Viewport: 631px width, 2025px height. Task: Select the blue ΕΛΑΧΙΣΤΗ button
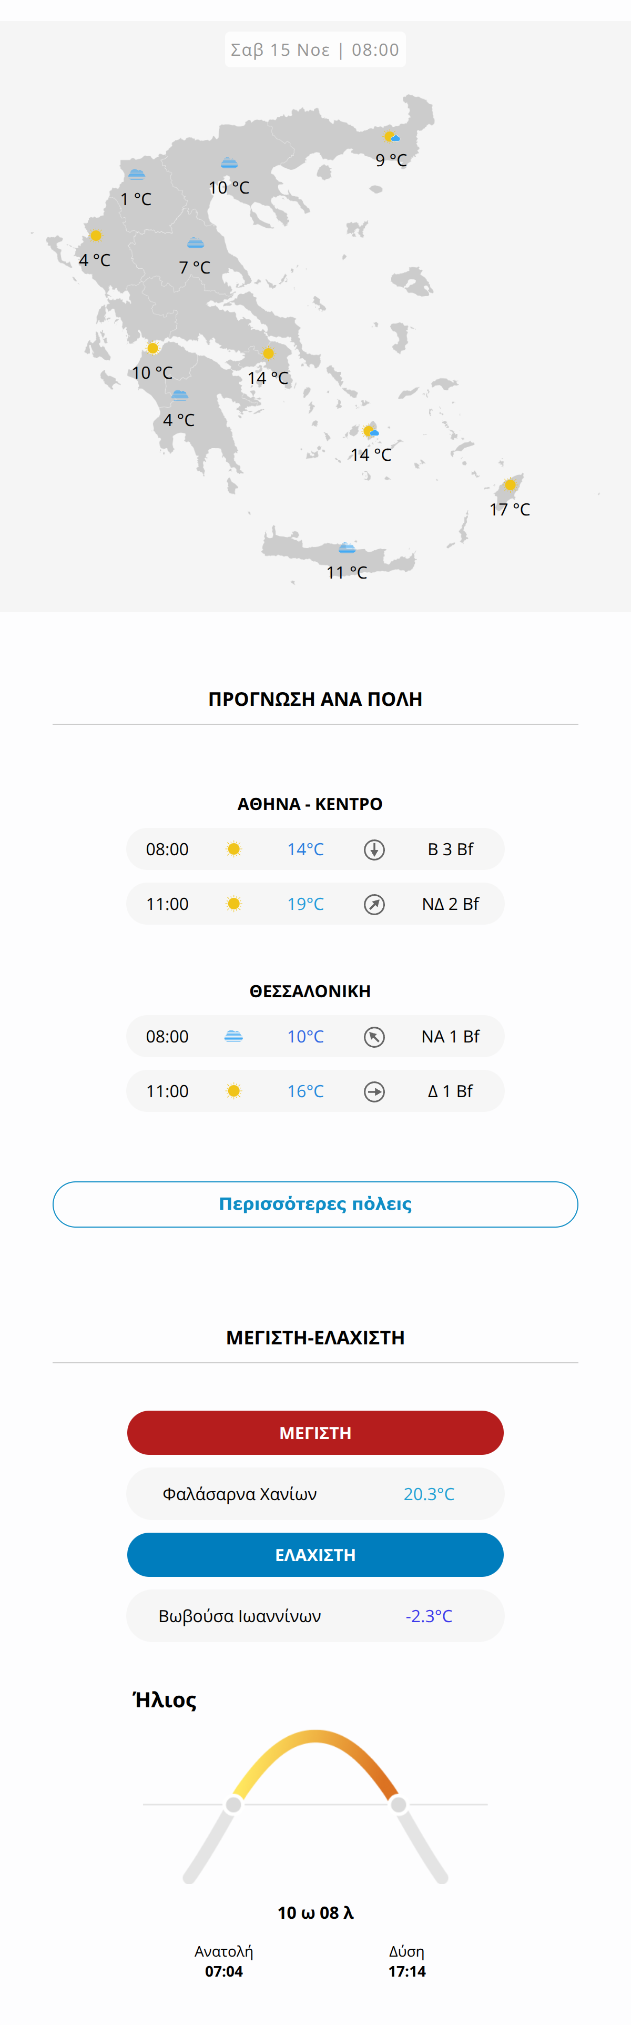click(x=315, y=1554)
